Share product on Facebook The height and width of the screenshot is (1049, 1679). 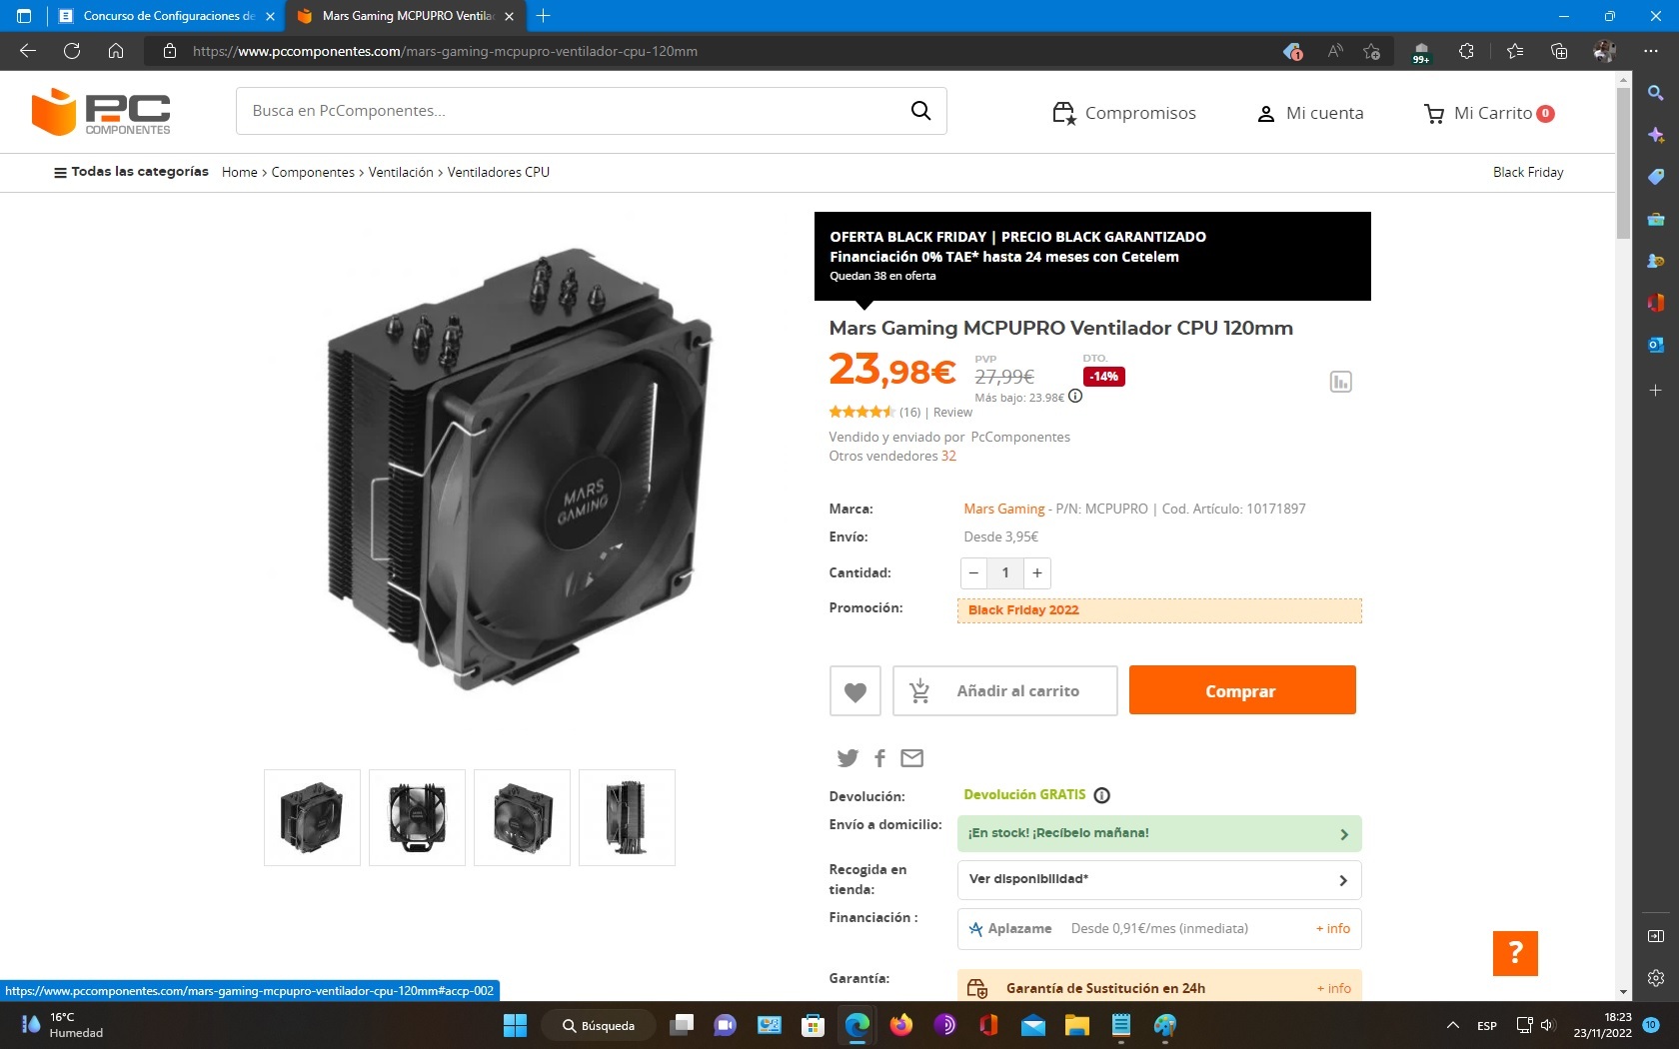click(879, 758)
